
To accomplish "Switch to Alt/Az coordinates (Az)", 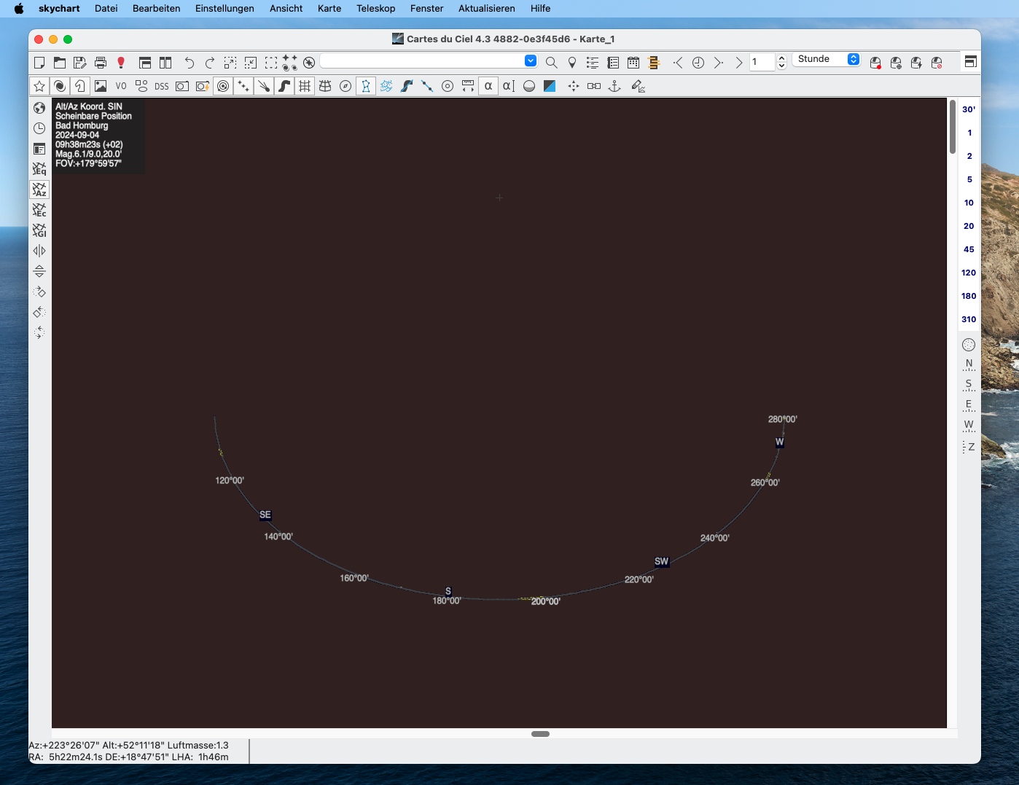I will tap(39, 190).
